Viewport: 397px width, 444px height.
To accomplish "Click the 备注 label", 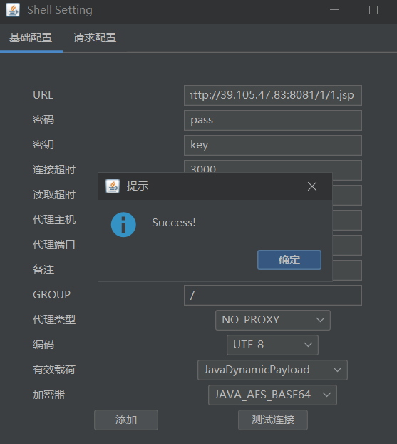I will (43, 270).
